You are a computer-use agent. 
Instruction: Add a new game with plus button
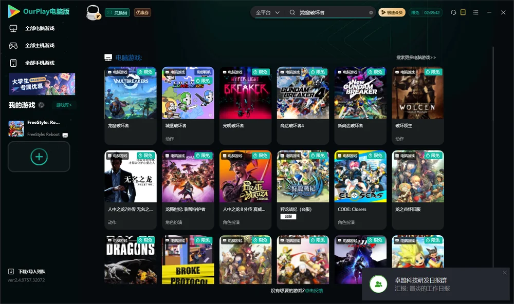pyautogui.click(x=39, y=157)
